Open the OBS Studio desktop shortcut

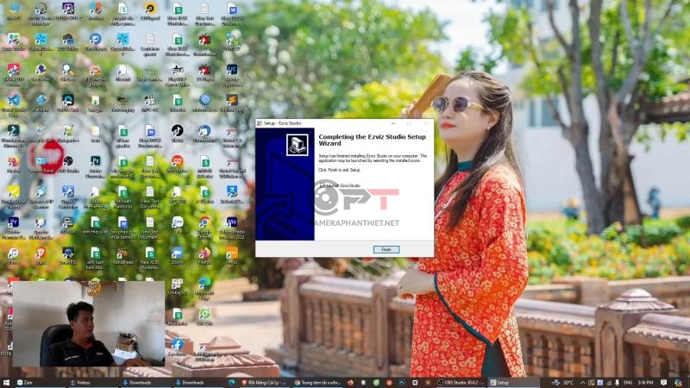tap(68, 165)
